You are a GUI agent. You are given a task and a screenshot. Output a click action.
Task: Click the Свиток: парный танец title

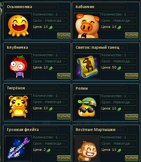click(97, 47)
